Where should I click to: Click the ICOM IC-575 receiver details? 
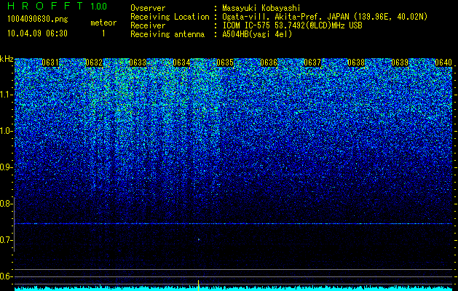293,25
